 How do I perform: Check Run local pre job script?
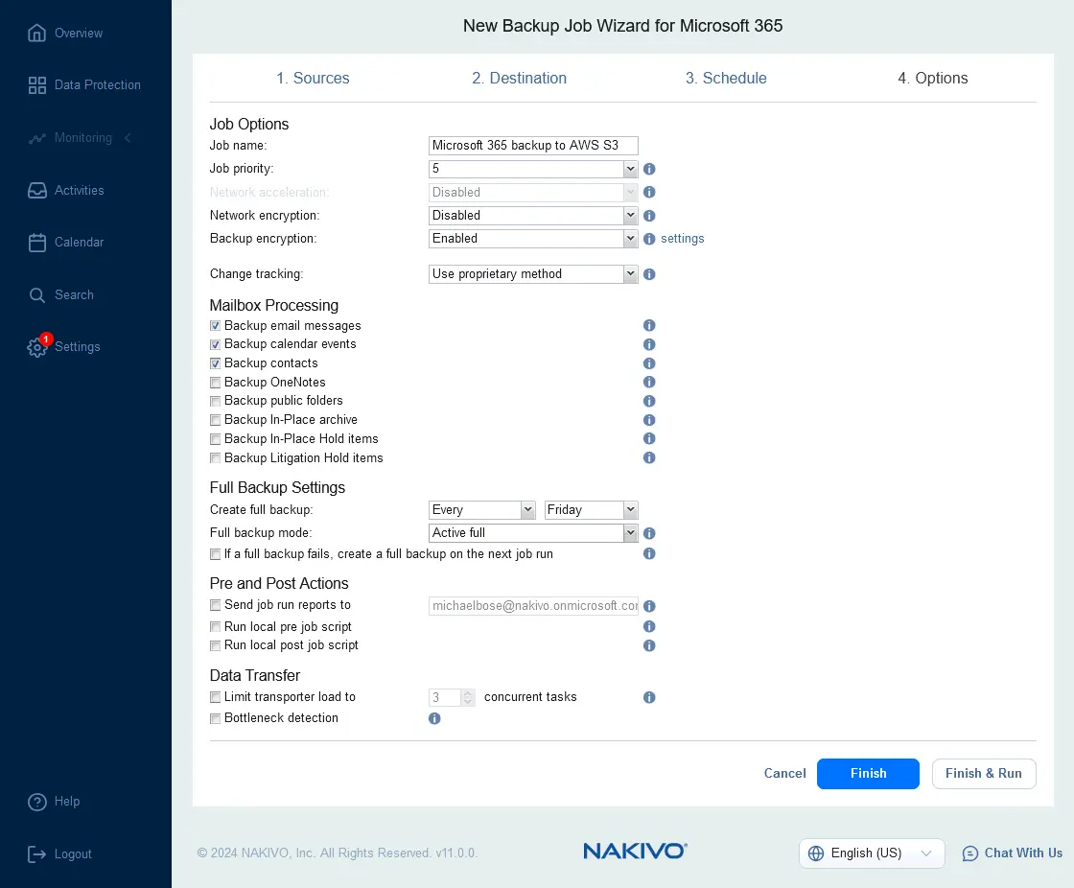(215, 627)
